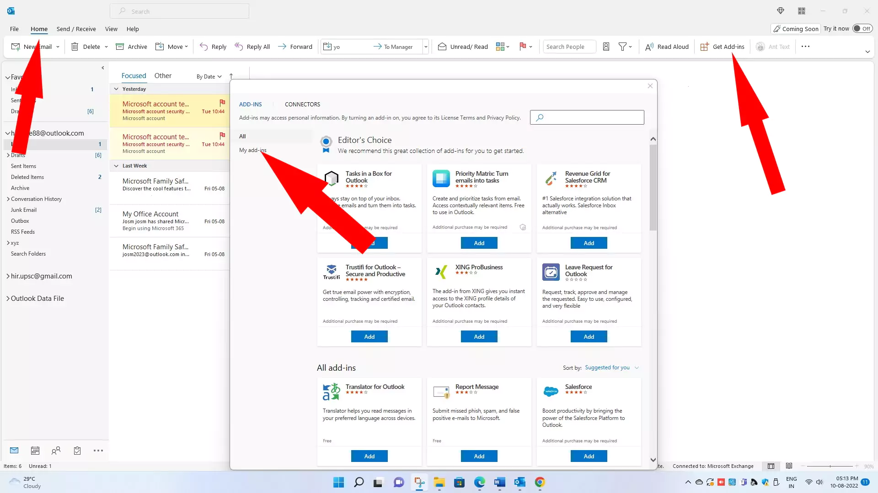Image resolution: width=878 pixels, height=493 pixels.
Task: Click the Mail view icon
Action: (x=14, y=451)
